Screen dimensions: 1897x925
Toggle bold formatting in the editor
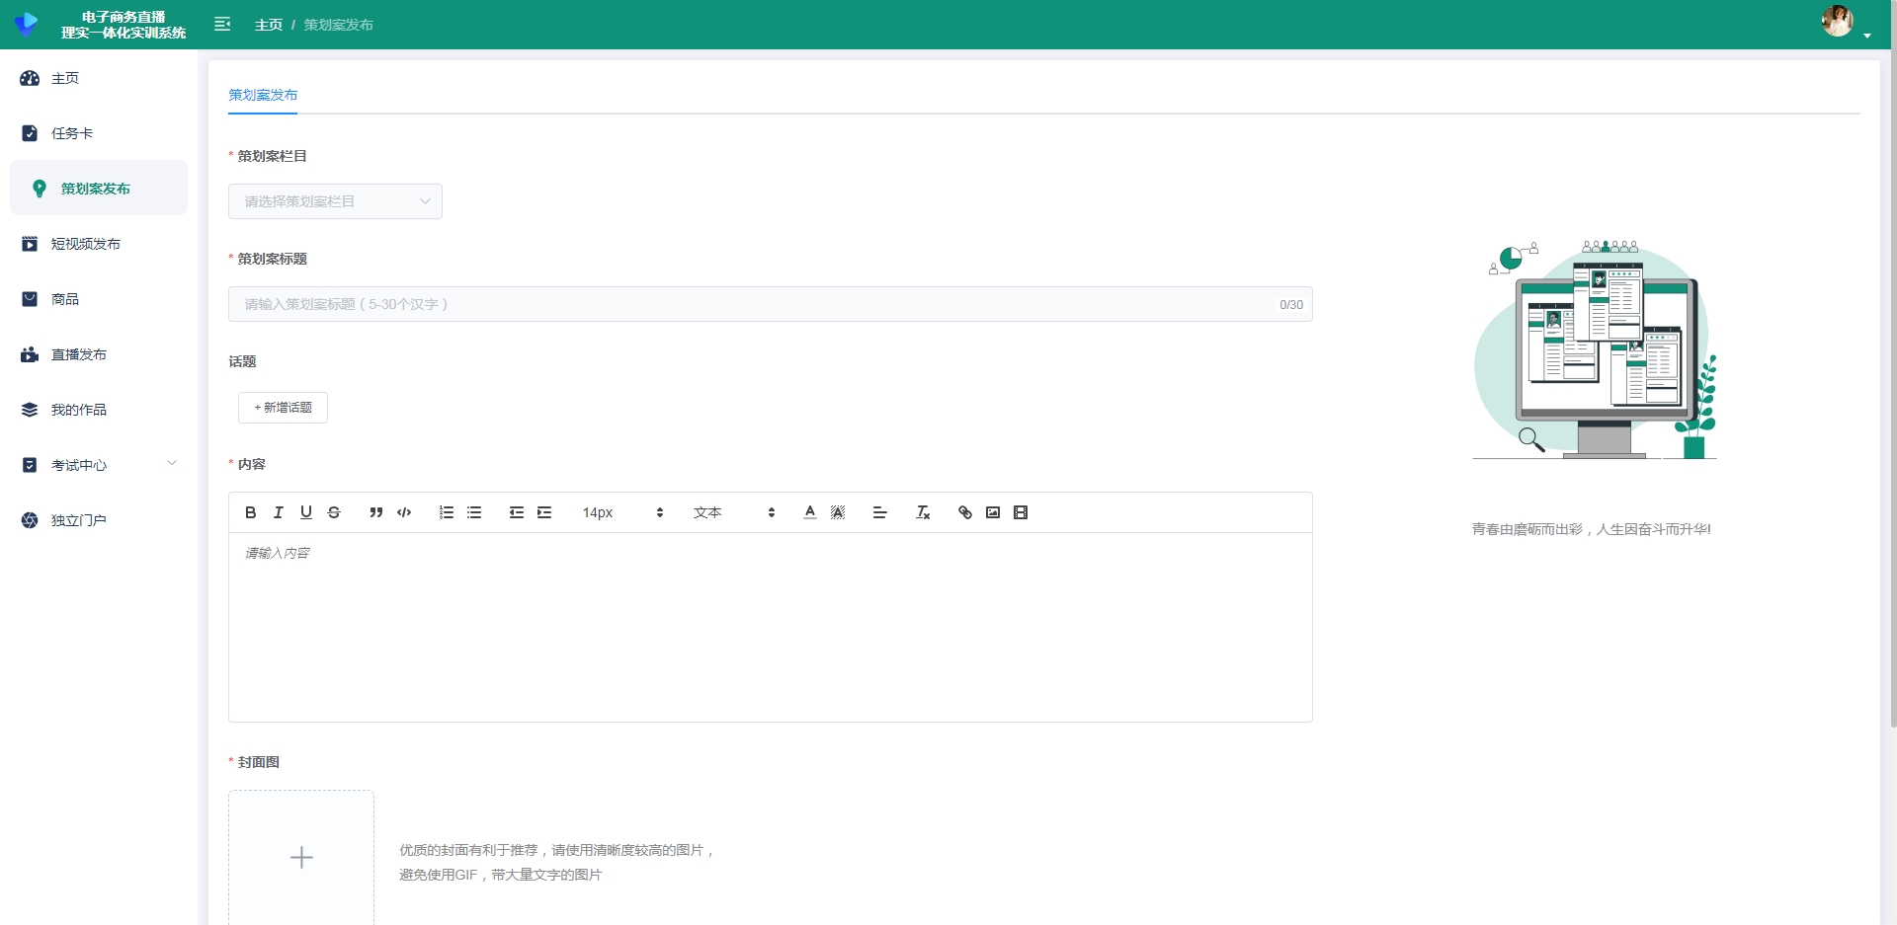(251, 512)
